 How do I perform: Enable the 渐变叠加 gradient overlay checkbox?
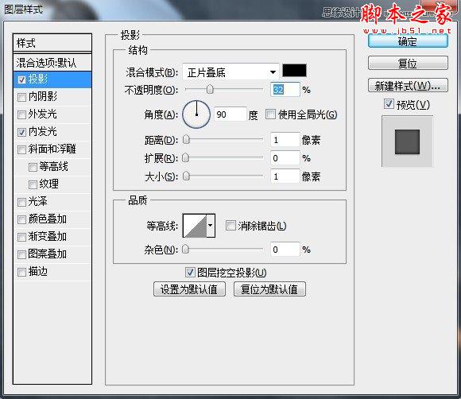click(21, 237)
